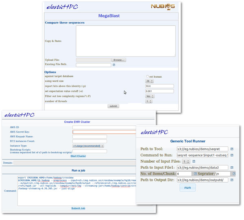Click the MegaBlast submit button
The image size is (244, 220).
(113, 106)
